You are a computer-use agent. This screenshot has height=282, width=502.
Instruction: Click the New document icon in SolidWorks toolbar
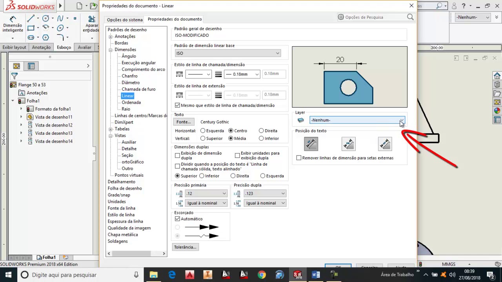pos(80,6)
